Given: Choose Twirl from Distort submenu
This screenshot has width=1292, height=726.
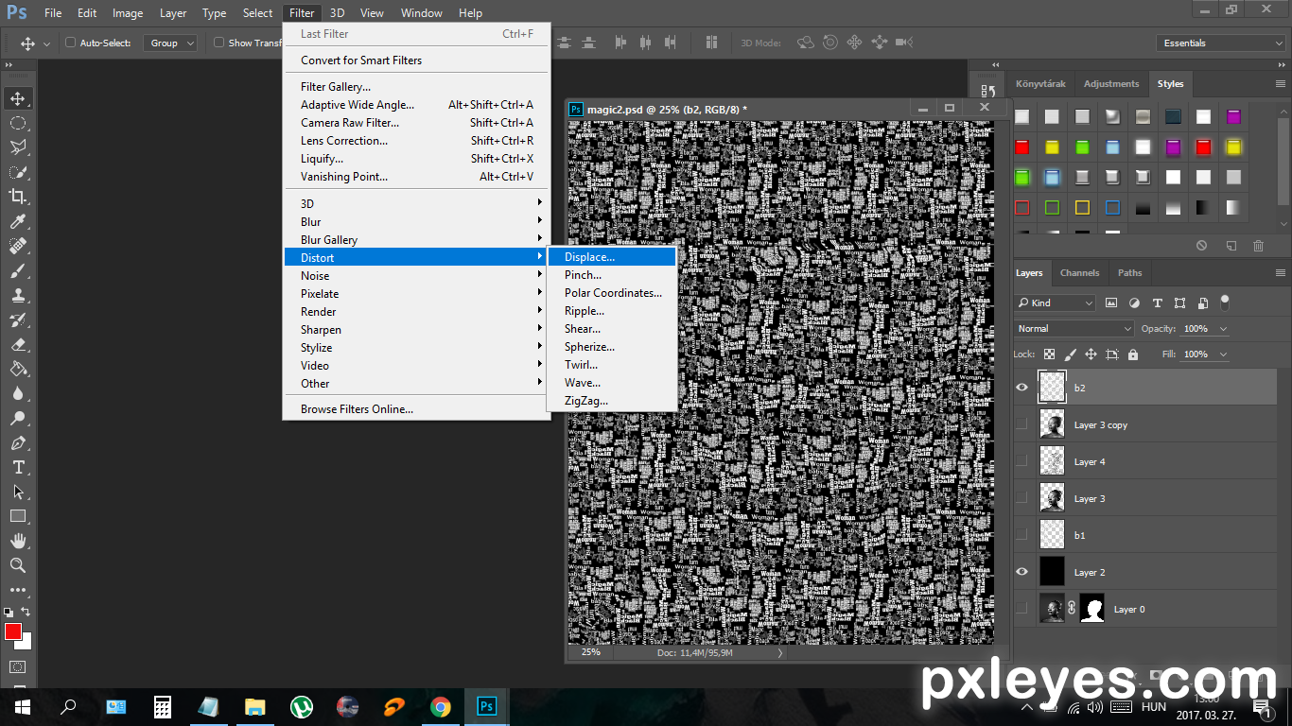Looking at the screenshot, I should (612, 365).
